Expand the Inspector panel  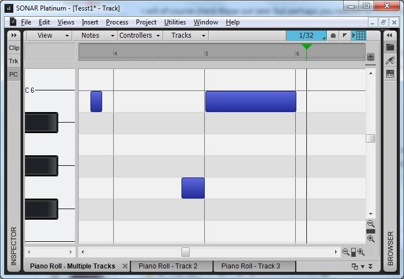[13, 35]
